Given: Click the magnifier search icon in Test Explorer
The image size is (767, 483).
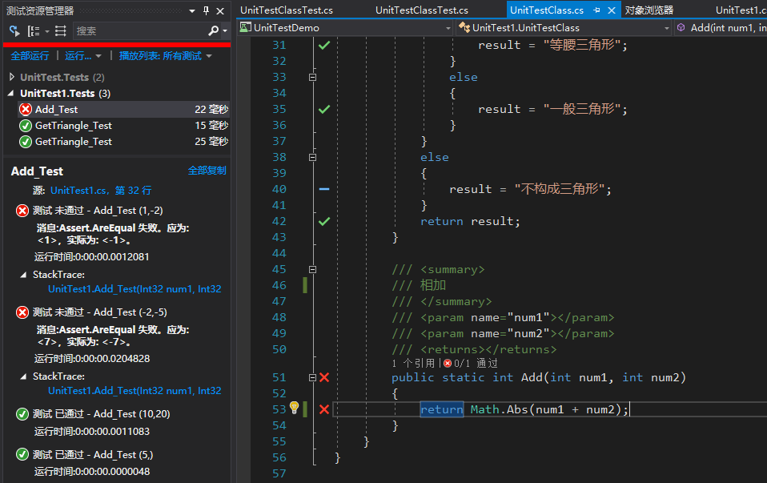Looking at the screenshot, I should (213, 30).
